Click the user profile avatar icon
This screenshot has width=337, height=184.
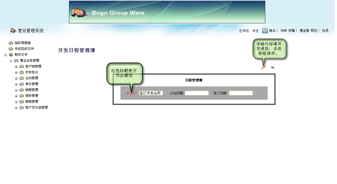click(x=265, y=31)
